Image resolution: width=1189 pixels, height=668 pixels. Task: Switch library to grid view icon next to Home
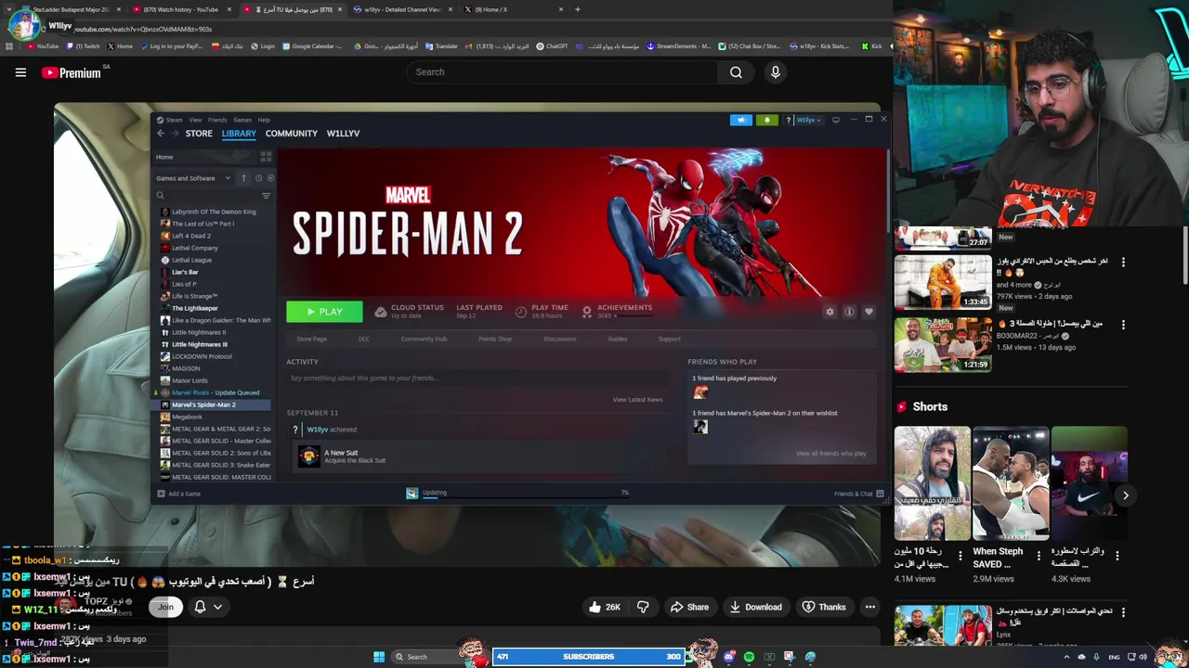pyautogui.click(x=266, y=157)
